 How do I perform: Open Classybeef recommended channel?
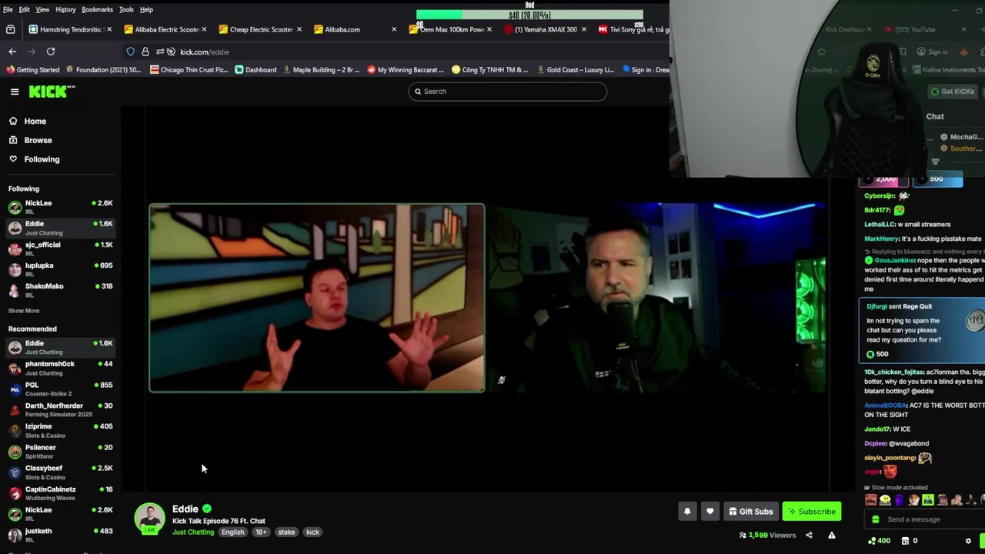[x=60, y=472]
